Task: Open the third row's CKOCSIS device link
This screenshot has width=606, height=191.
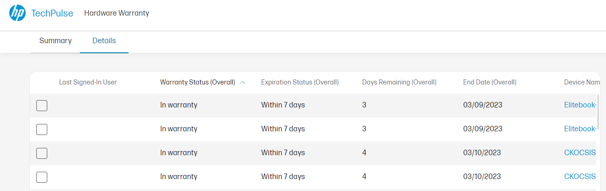Action: (x=580, y=153)
